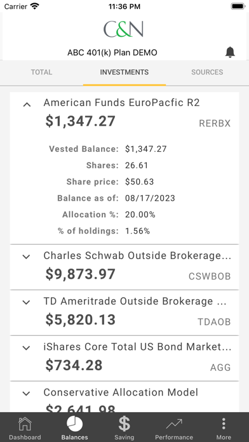This screenshot has width=249, height=442.
Task: Switch to the SOURCES tab
Action: [207, 72]
